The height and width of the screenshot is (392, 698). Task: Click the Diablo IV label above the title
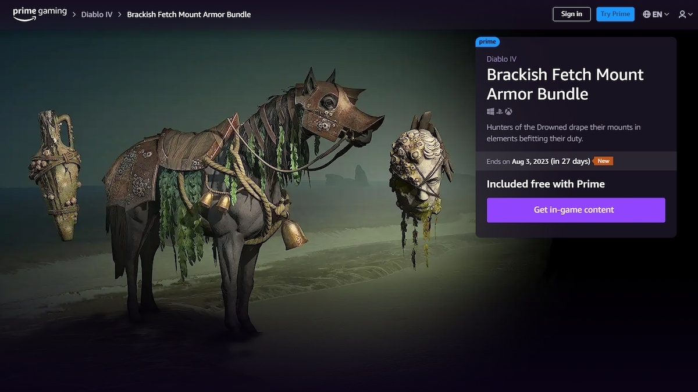click(501, 59)
